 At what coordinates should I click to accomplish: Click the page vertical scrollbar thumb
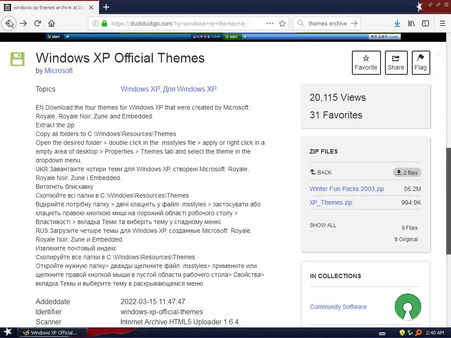point(448,201)
